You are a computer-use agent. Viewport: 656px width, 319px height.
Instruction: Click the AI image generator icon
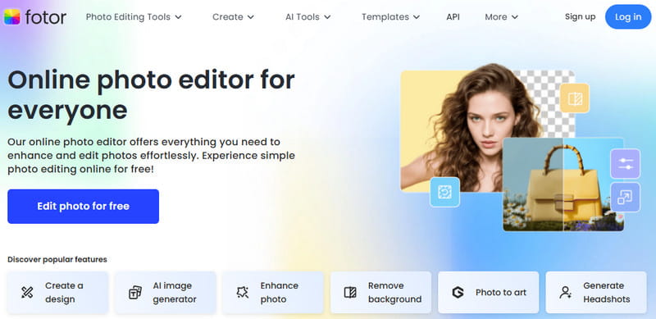point(135,292)
